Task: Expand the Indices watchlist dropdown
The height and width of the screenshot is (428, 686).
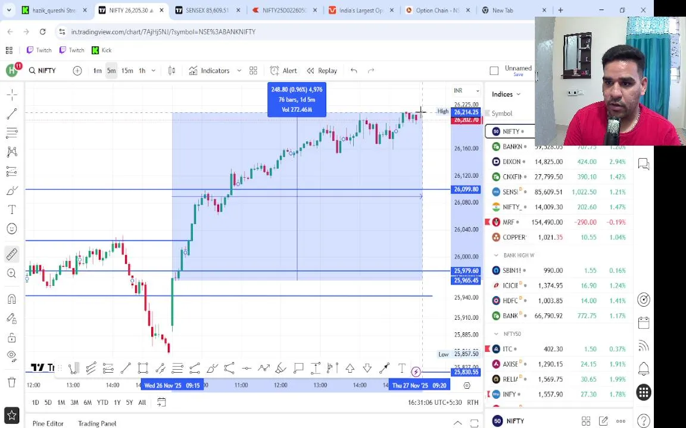Action: click(x=506, y=95)
